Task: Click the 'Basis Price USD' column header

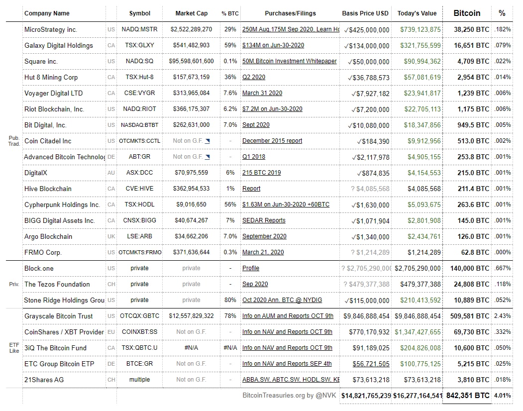Action: 365,13
